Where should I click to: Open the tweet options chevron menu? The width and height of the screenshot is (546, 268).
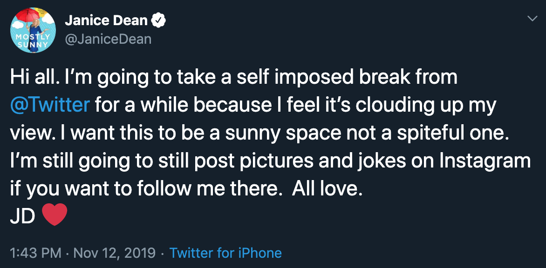tap(532, 19)
